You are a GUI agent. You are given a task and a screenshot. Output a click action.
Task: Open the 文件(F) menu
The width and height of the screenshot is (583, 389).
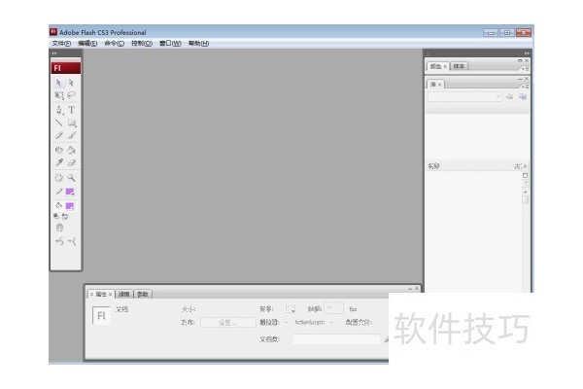[x=61, y=43]
